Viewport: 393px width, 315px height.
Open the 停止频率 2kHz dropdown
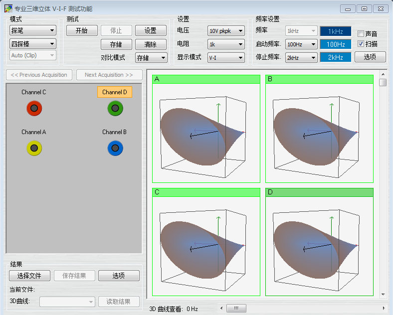[x=301, y=58]
